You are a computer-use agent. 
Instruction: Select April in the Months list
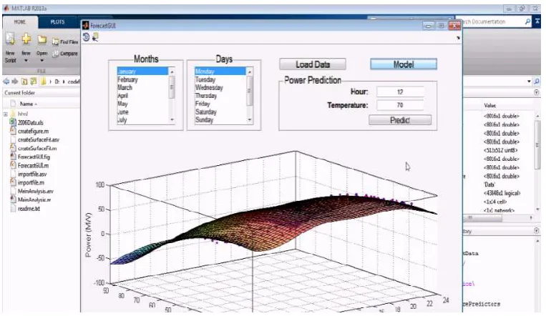143,96
